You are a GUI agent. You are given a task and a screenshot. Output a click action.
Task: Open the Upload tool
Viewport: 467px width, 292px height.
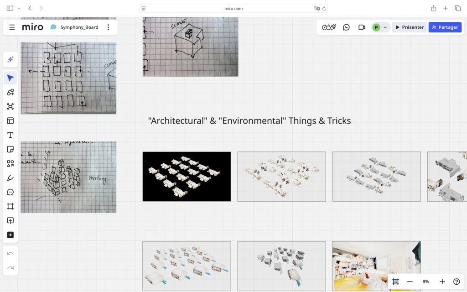point(10,221)
